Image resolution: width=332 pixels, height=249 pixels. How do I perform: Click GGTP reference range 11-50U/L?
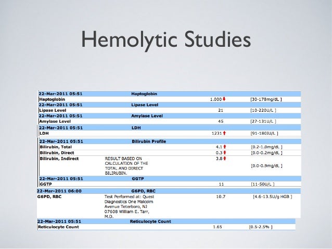[x=263, y=184]
